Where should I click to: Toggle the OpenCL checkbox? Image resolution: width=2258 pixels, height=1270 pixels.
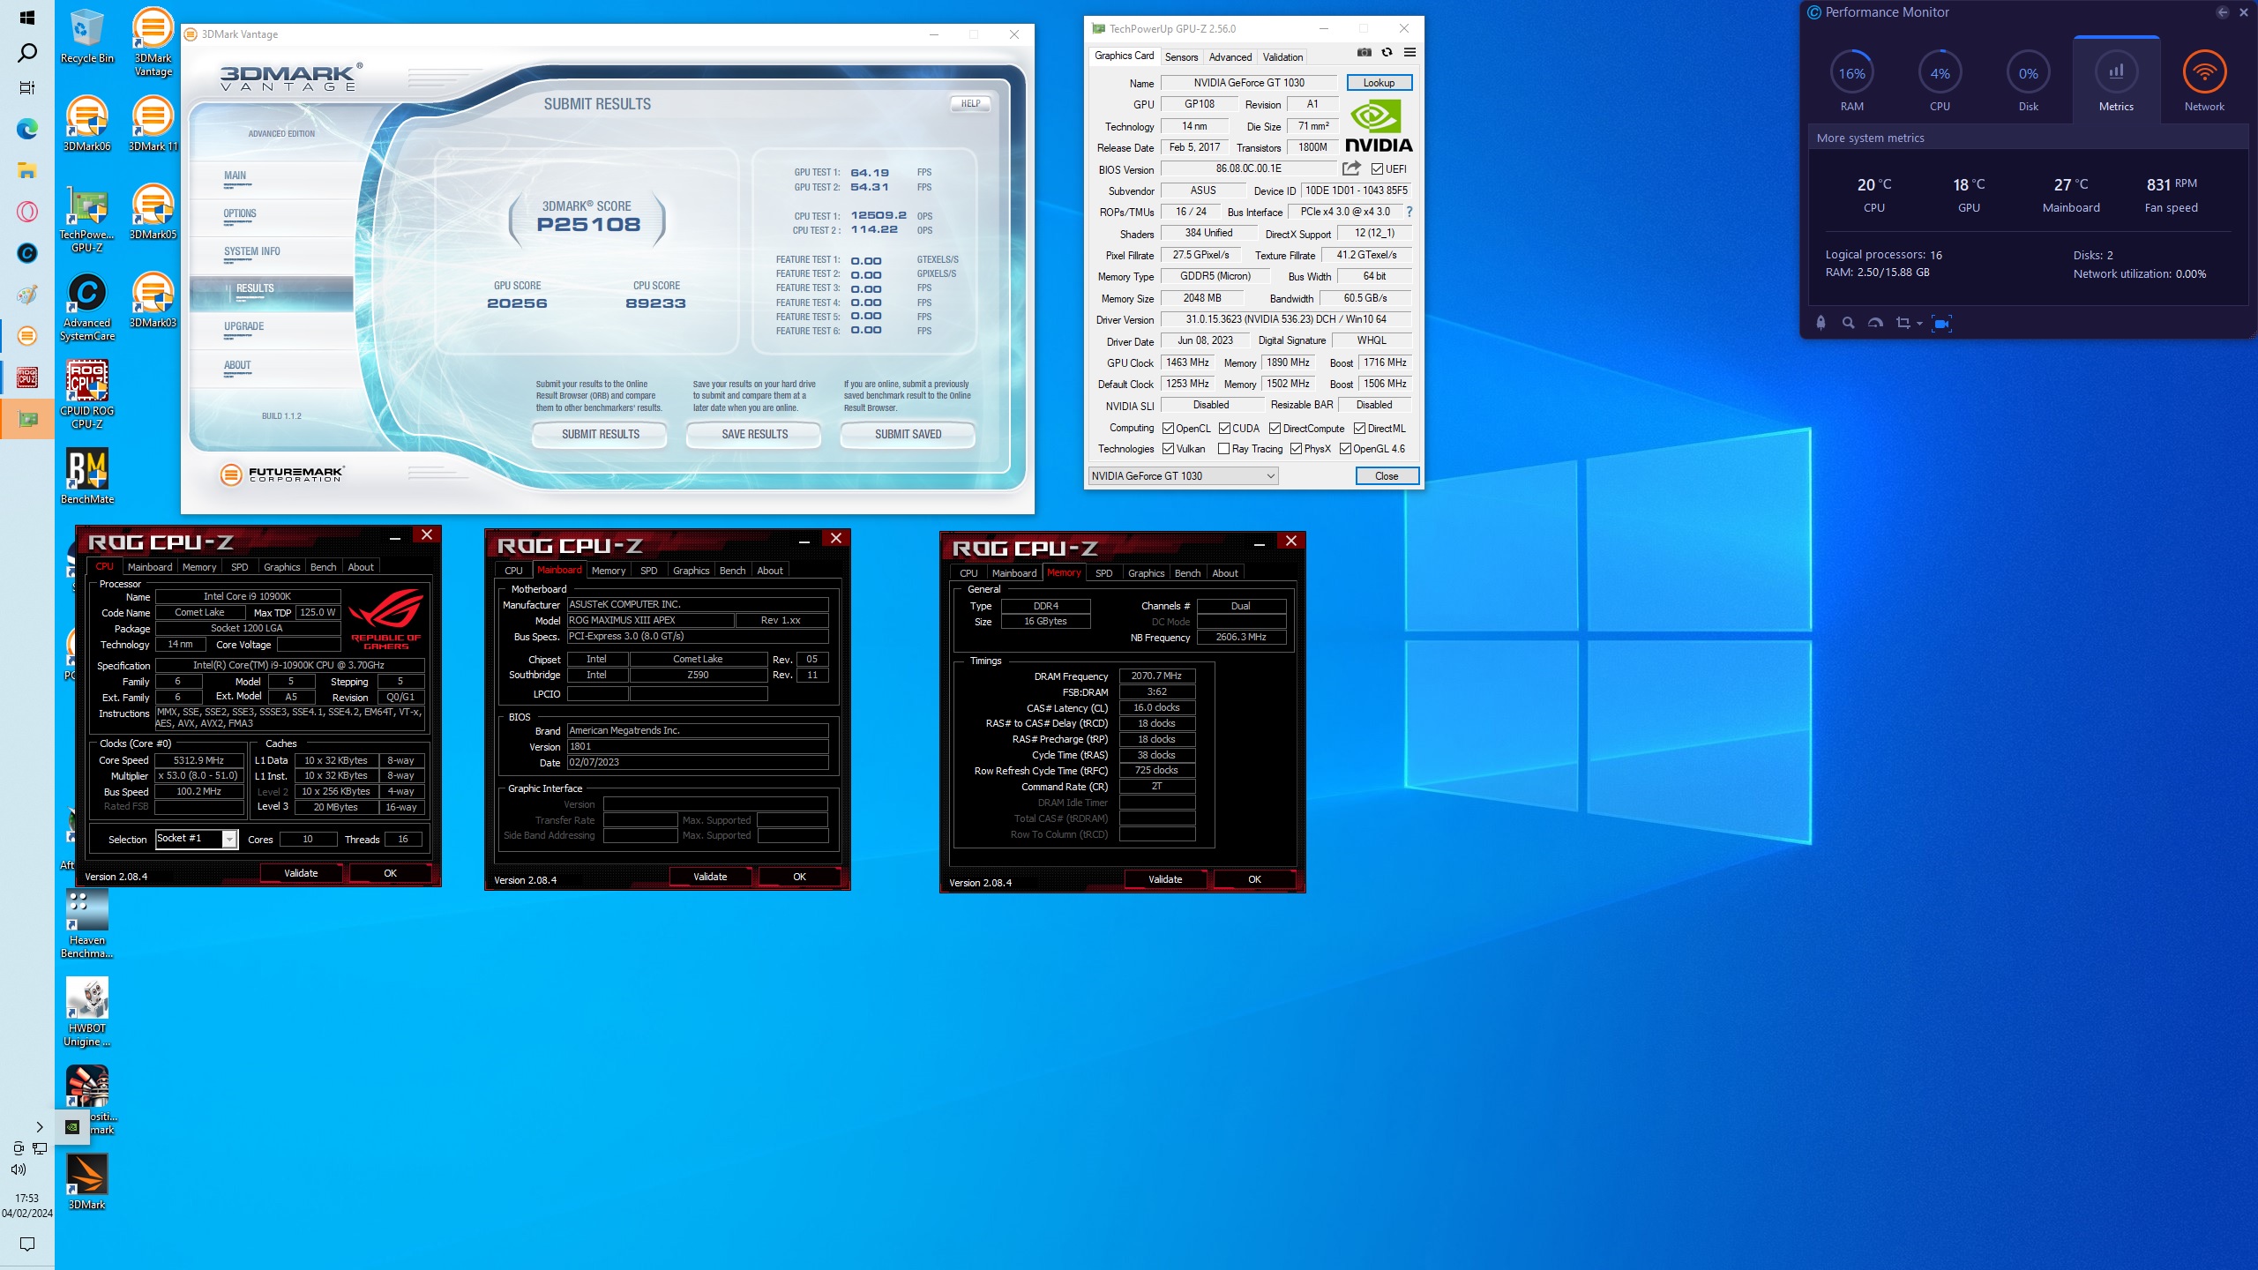[1168, 429]
